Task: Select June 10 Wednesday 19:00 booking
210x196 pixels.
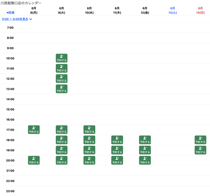Action: [x=89, y=150]
